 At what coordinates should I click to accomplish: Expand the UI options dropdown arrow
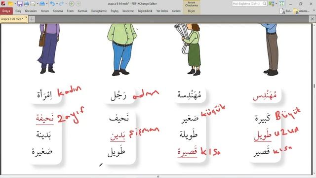(276, 3)
